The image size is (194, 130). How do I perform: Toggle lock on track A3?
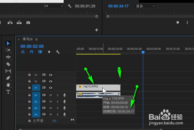(30, 108)
